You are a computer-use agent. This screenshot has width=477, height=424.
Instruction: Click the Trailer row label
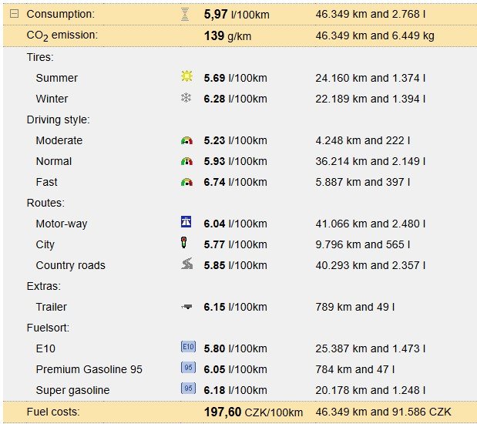click(51, 307)
